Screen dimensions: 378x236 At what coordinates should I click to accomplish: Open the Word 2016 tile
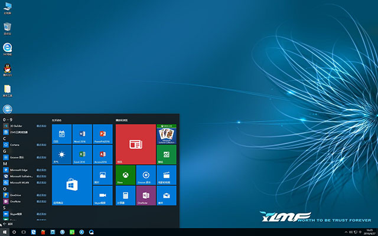82,134
